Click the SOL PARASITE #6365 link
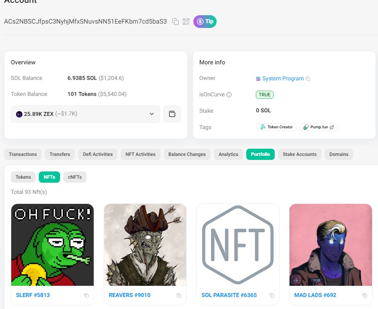This screenshot has height=309, width=378. pos(229,295)
